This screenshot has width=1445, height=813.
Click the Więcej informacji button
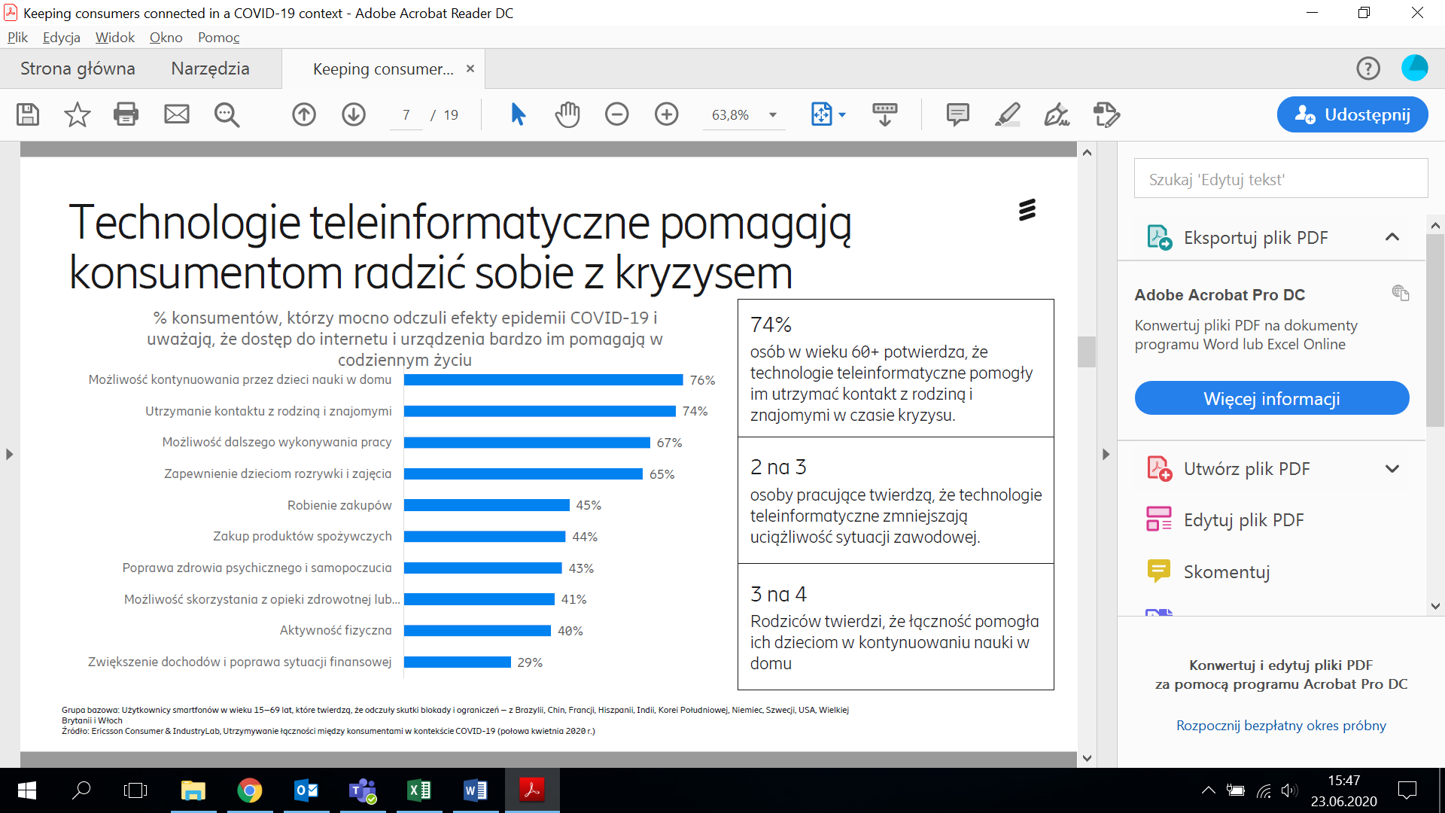pos(1271,398)
